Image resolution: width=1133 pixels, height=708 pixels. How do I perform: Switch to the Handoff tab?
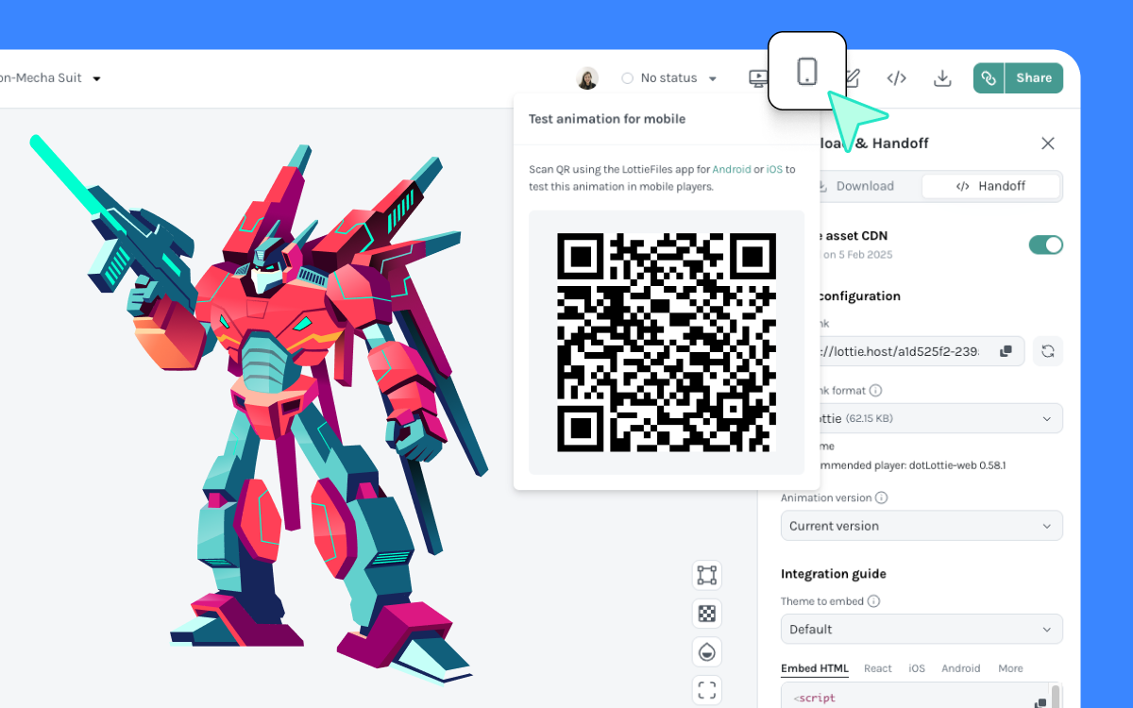coord(990,186)
